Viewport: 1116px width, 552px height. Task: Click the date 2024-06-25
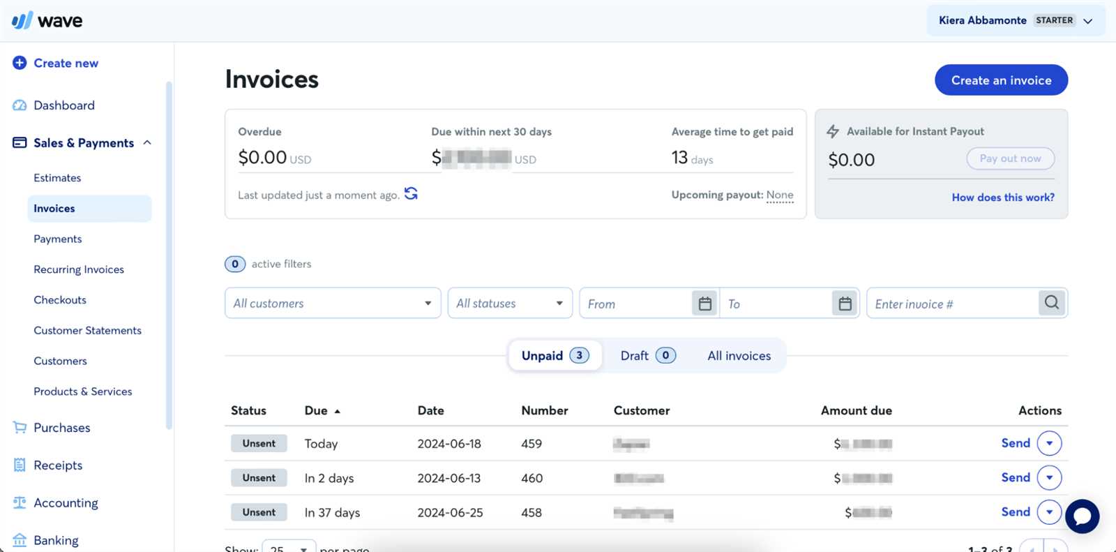point(450,512)
